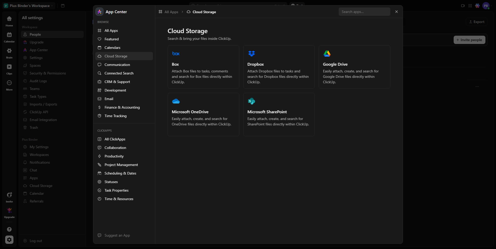Viewport: 496px width, 249px height.
Task: Open ClickUp API settings
Action: tap(53, 112)
